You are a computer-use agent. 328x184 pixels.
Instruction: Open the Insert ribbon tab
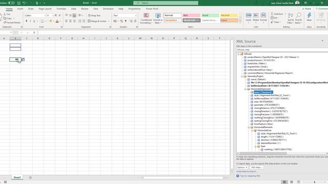[20, 9]
